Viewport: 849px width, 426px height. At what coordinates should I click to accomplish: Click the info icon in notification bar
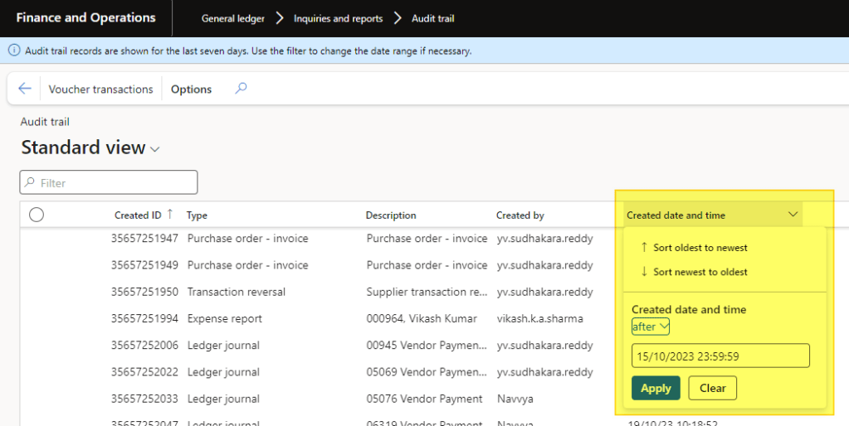[x=13, y=51]
